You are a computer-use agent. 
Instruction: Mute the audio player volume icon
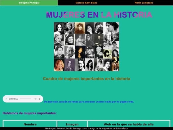35,99
